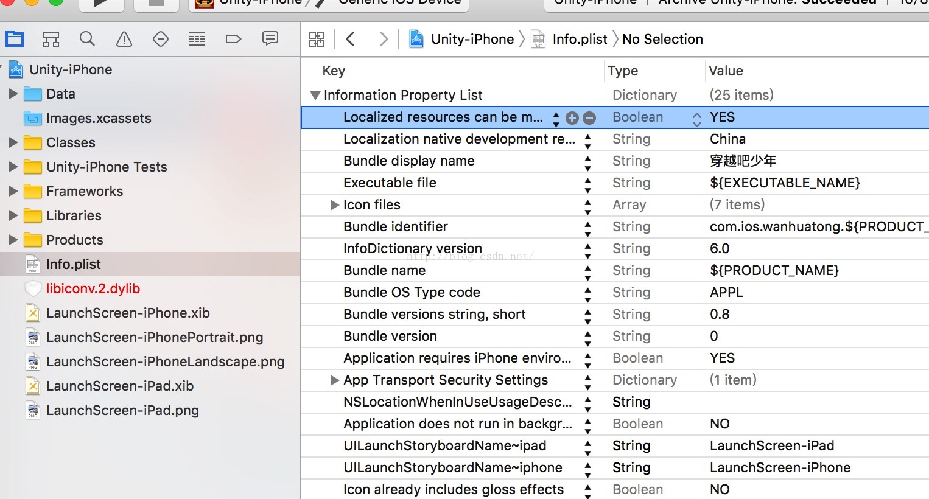Click the YES value of Localized resources
The width and height of the screenshot is (929, 499).
pyautogui.click(x=722, y=117)
